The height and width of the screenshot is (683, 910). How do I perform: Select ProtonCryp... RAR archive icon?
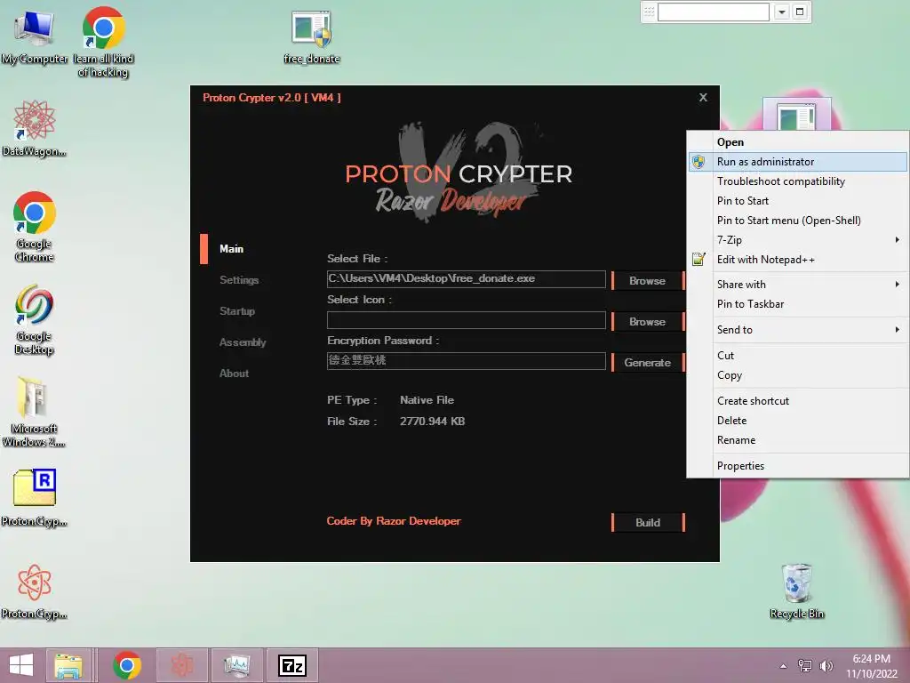coord(34,498)
